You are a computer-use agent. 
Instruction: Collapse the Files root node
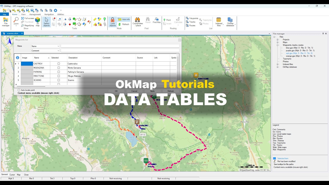(275, 37)
